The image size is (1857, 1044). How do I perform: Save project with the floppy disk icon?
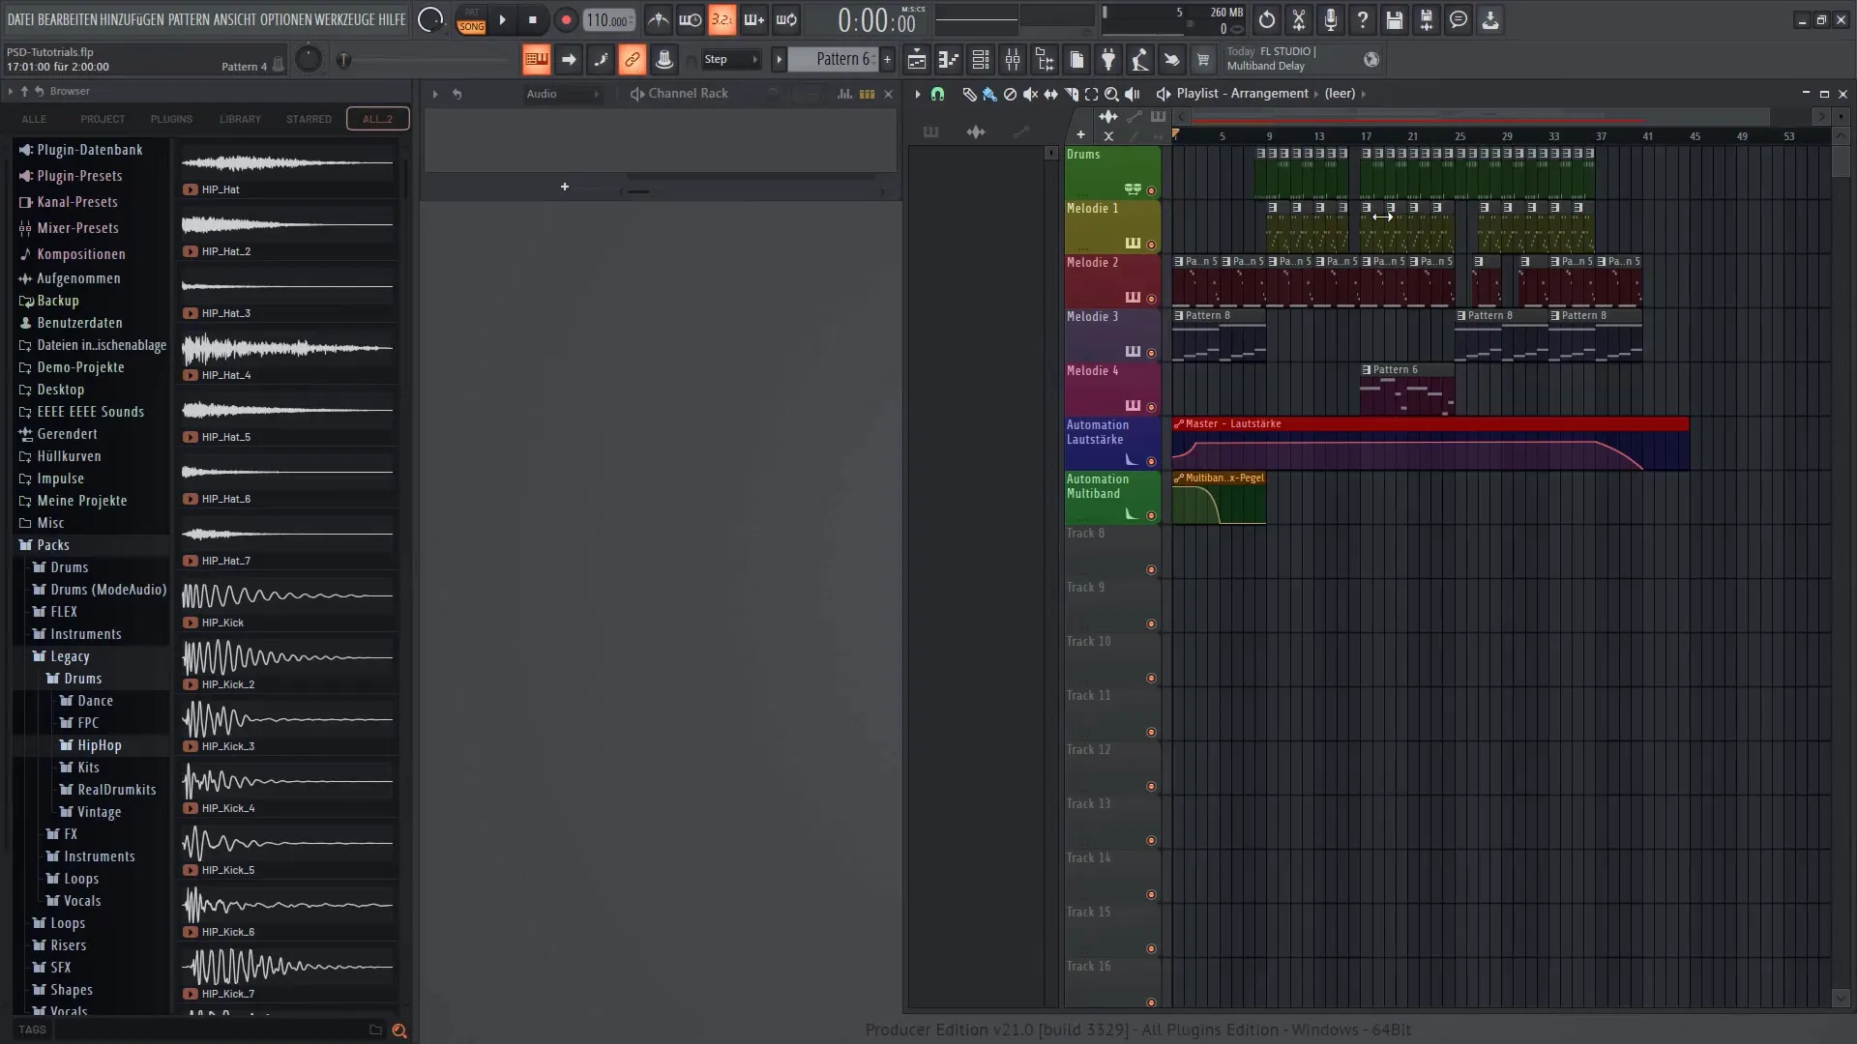1395,19
